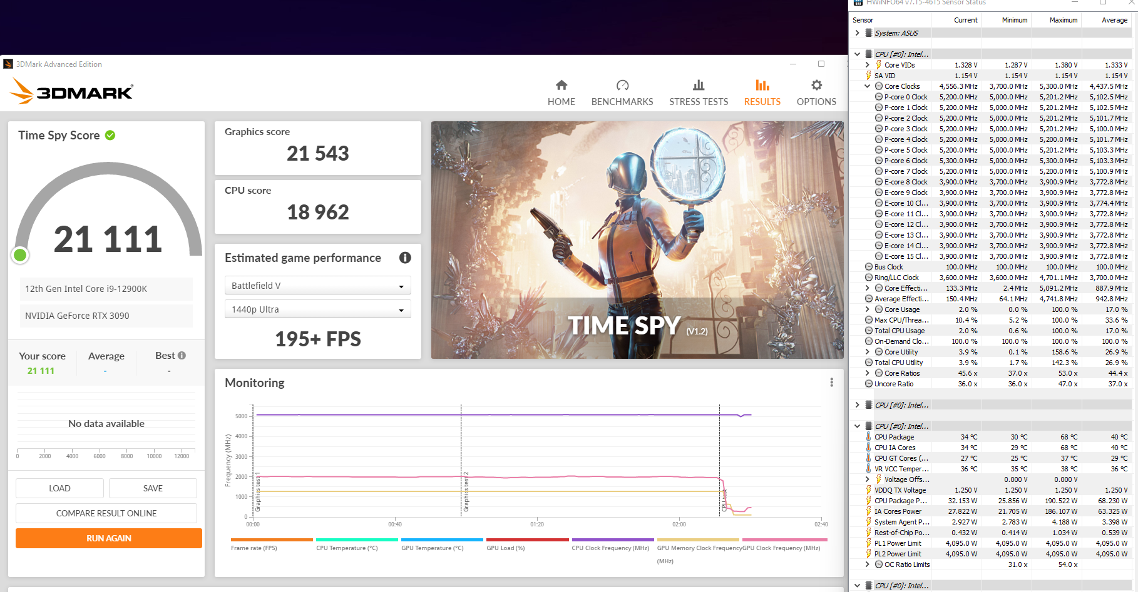Image resolution: width=1138 pixels, height=592 pixels.
Task: Open Stress Tests bar chart icon
Action: (x=699, y=85)
